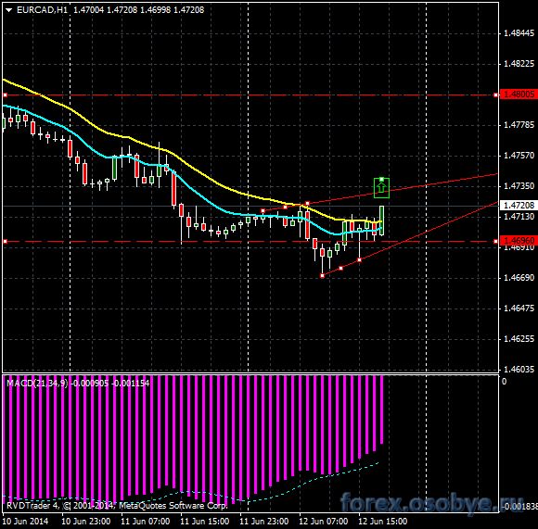
Task: Open the forex.osobye.ru watermark link
Action: pyautogui.click(x=431, y=503)
